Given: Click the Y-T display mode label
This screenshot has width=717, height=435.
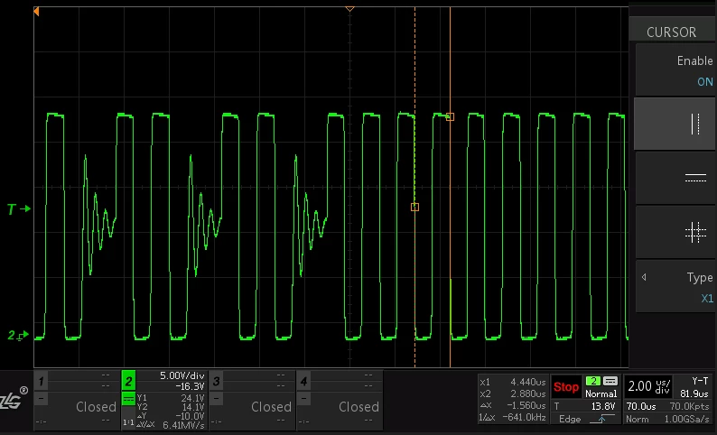Looking at the screenshot, I should point(700,381).
